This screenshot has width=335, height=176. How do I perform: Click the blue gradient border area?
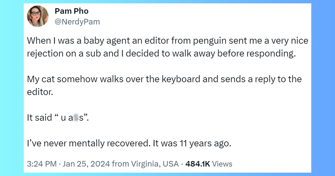coord(11,88)
